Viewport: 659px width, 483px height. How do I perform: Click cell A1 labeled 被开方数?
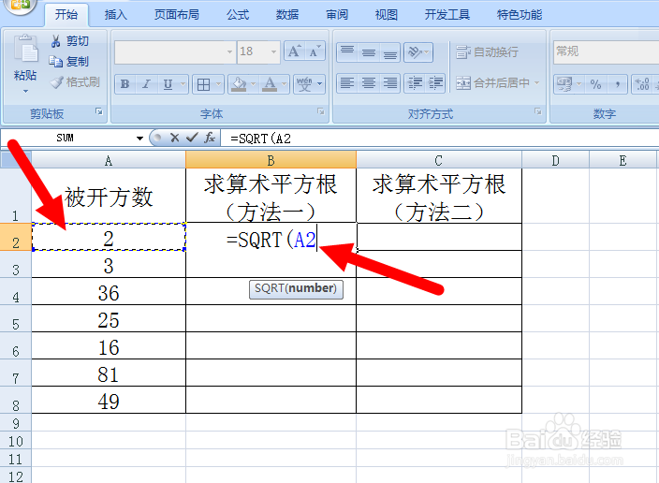pos(109,196)
